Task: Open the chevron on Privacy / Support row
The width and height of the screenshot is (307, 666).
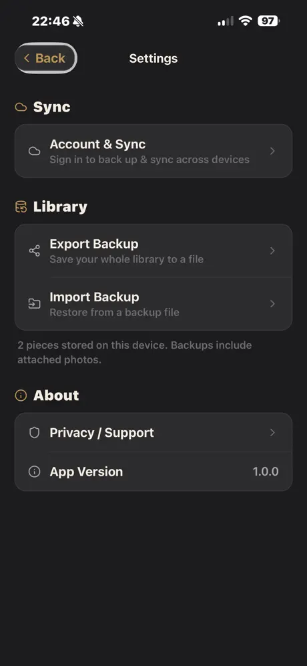Action: tap(272, 432)
